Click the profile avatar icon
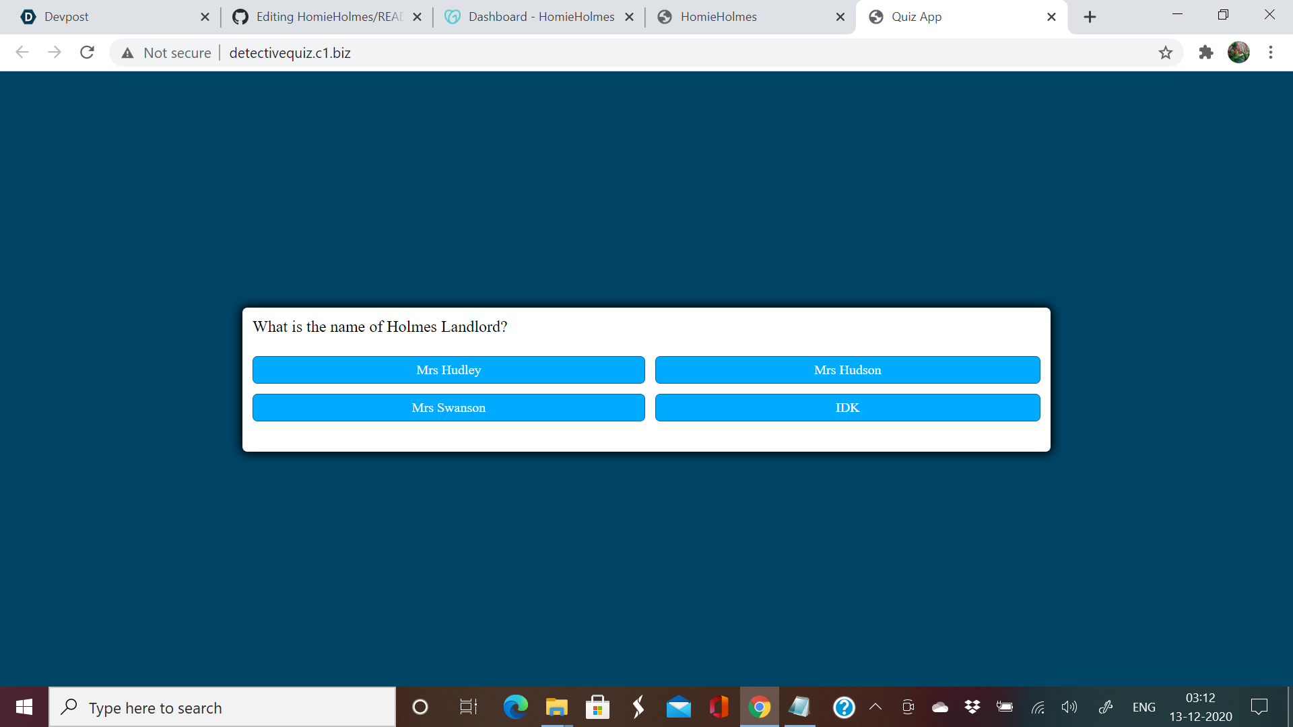Image resolution: width=1293 pixels, height=727 pixels. 1238,53
